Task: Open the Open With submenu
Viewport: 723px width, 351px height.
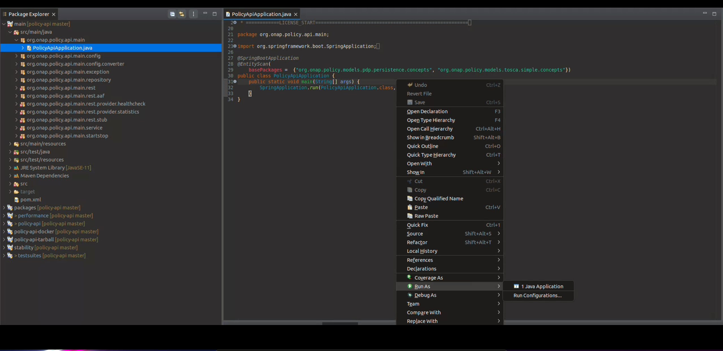Action: coord(450,163)
